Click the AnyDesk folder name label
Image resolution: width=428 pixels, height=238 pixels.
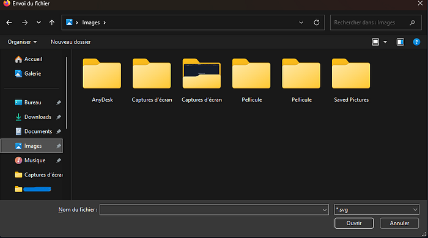(x=102, y=100)
